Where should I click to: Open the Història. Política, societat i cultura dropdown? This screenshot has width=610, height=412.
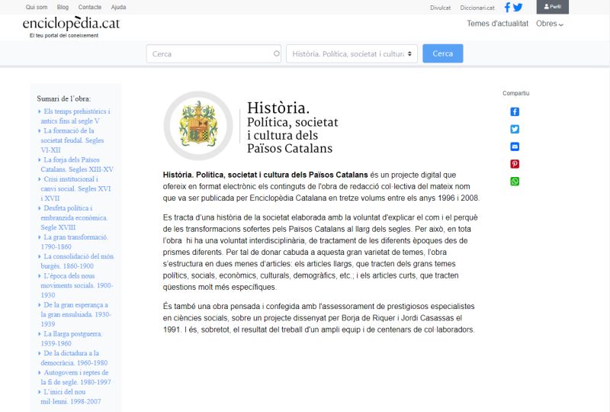click(352, 53)
